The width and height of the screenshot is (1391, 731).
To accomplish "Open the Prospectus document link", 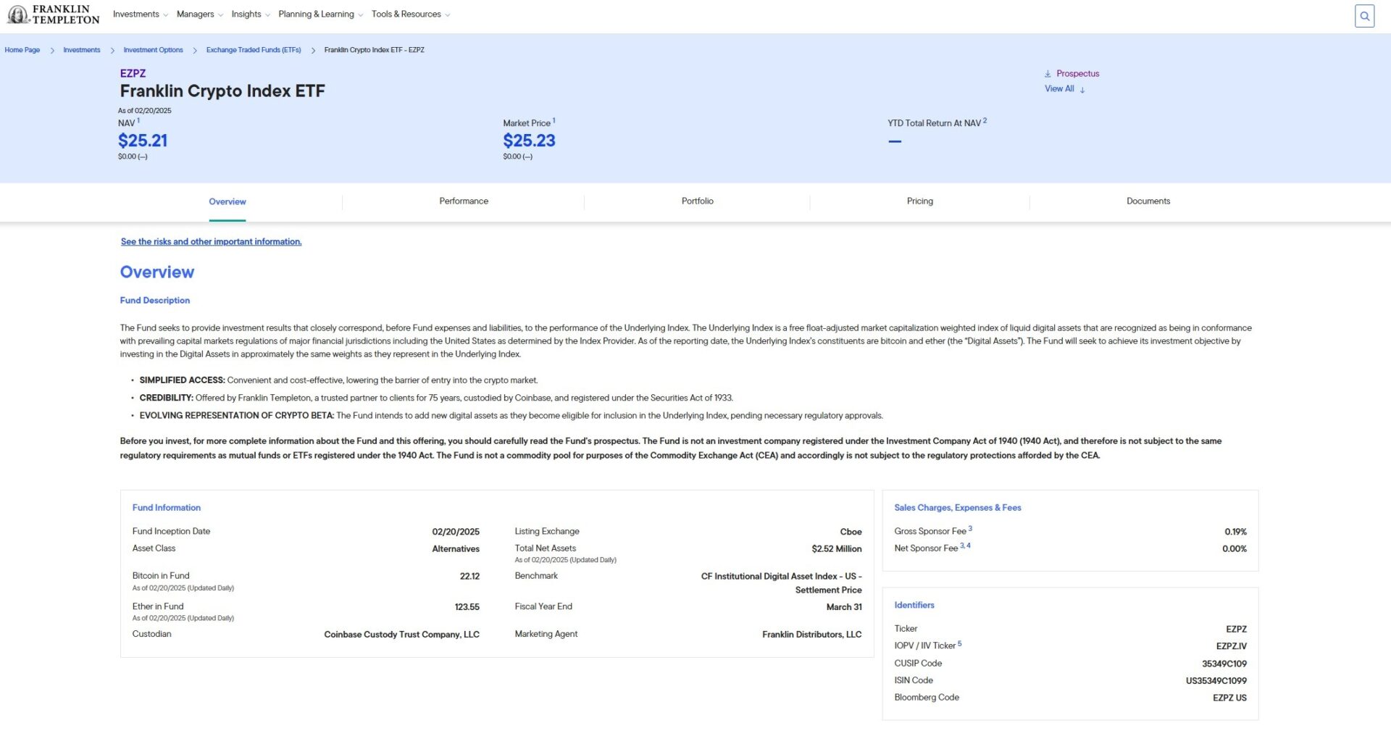I will click(1077, 74).
